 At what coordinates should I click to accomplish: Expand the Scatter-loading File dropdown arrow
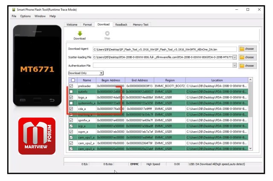(x=235, y=57)
